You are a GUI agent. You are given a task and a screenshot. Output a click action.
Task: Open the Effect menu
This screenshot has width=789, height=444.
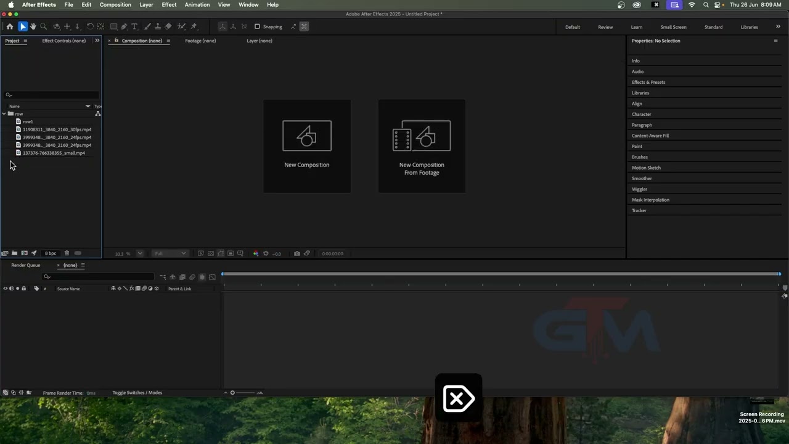169,4
